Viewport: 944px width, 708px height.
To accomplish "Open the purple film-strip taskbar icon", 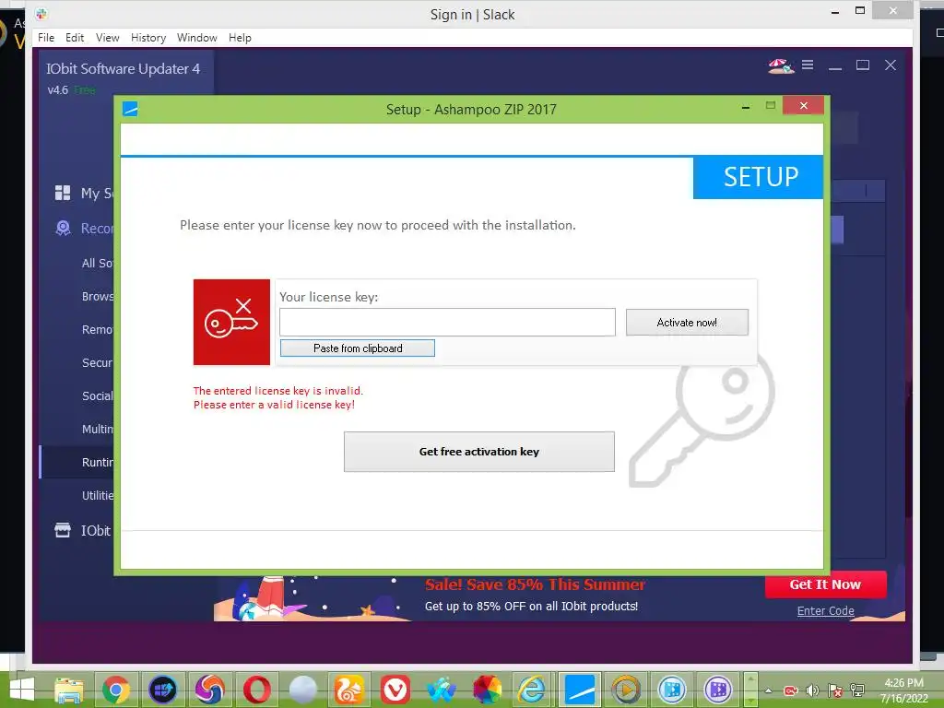I will pos(718,690).
